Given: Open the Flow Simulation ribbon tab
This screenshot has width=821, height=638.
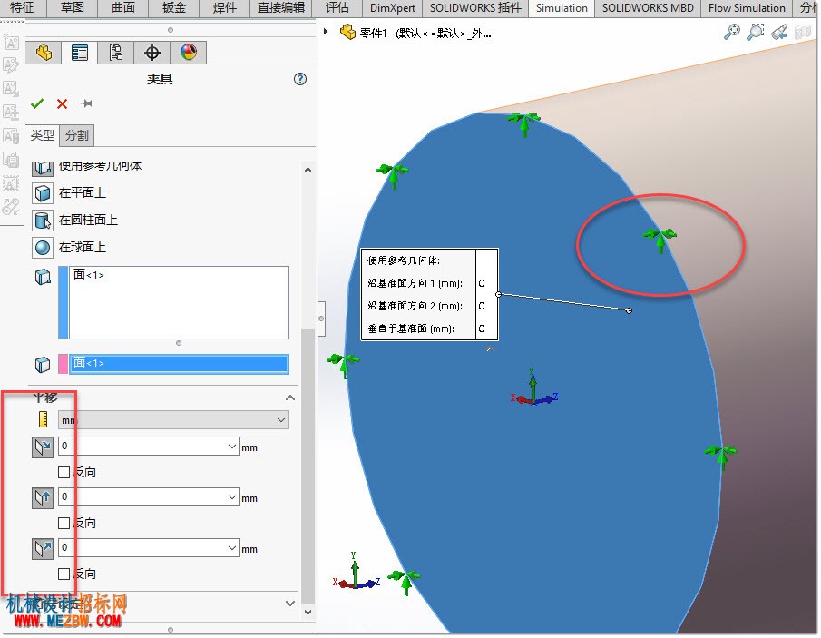Looking at the screenshot, I should [x=747, y=8].
